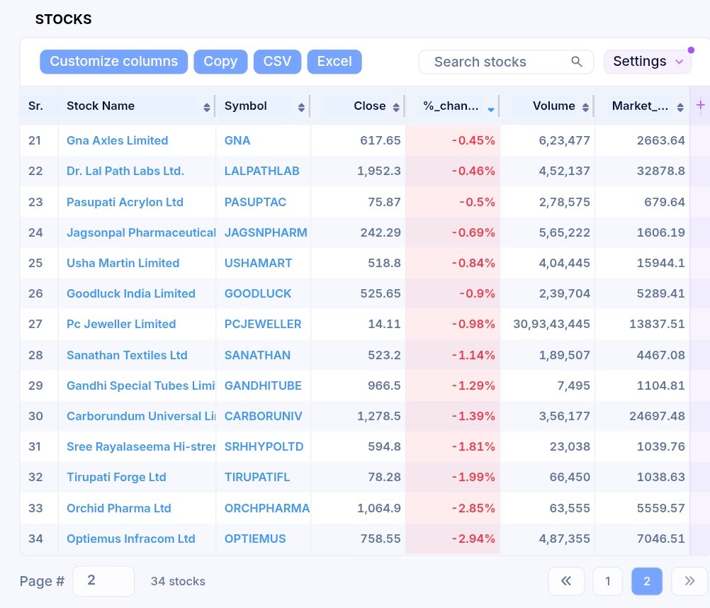Open Gna Axles Limited stock link
This screenshot has width=710, height=608.
[x=118, y=140]
